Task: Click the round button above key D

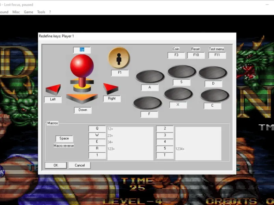Action: (213, 72)
